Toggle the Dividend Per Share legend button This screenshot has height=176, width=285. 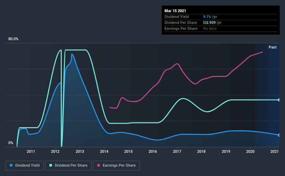pos(68,166)
